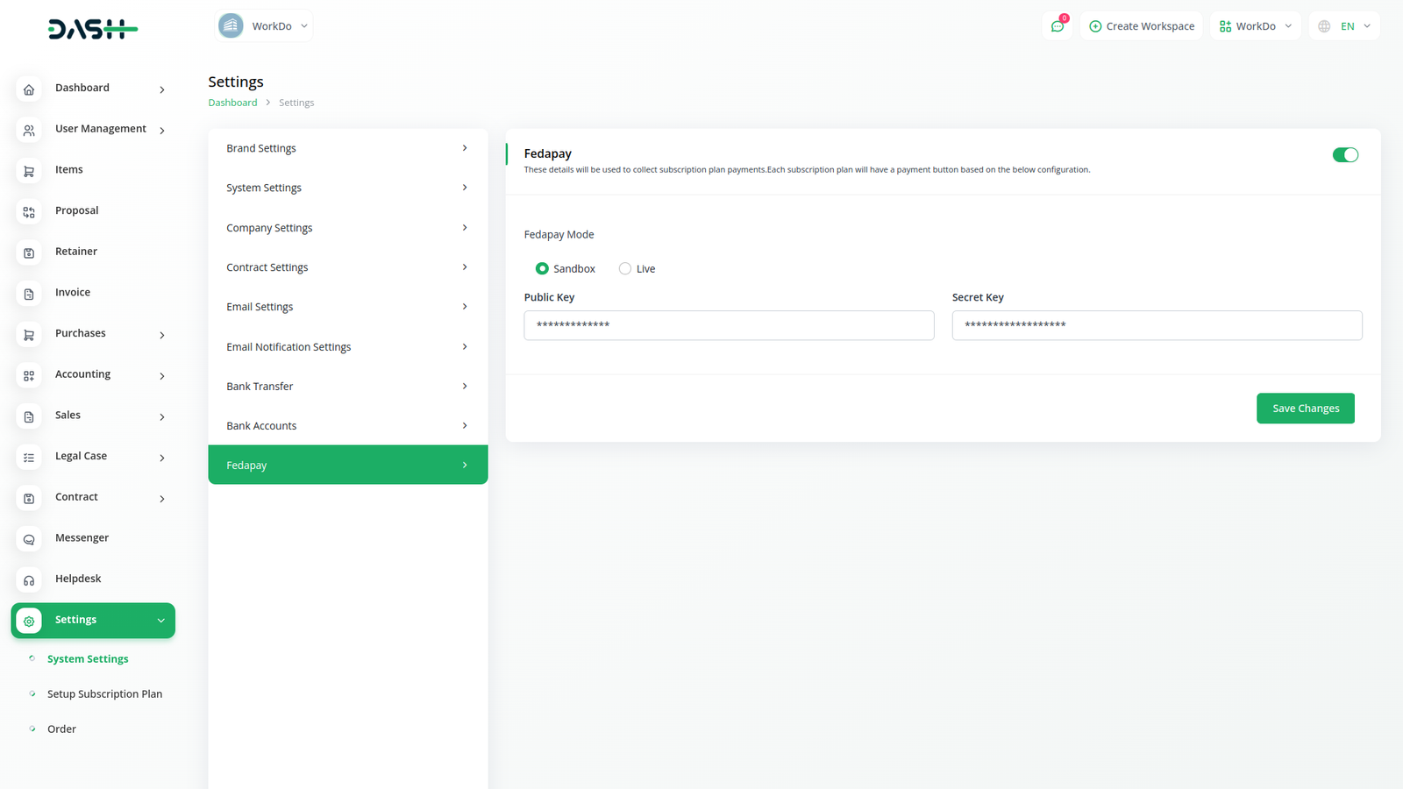Click the DASH logo

click(x=92, y=30)
